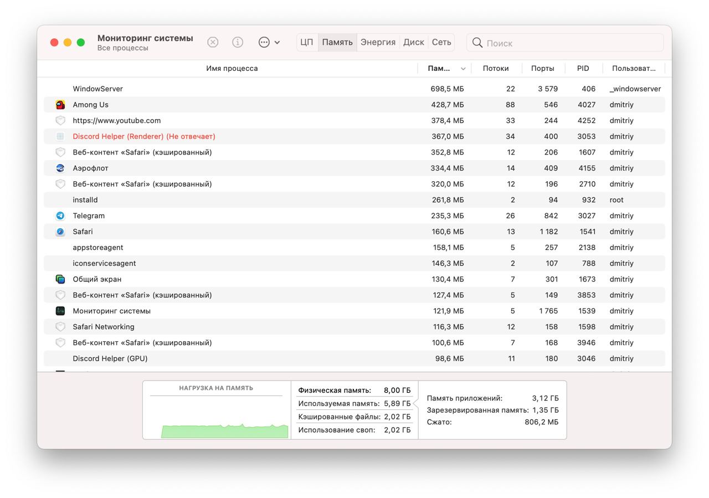Click the stop process (X) toolbar icon
Screen dimensions: 709x498
213,42
